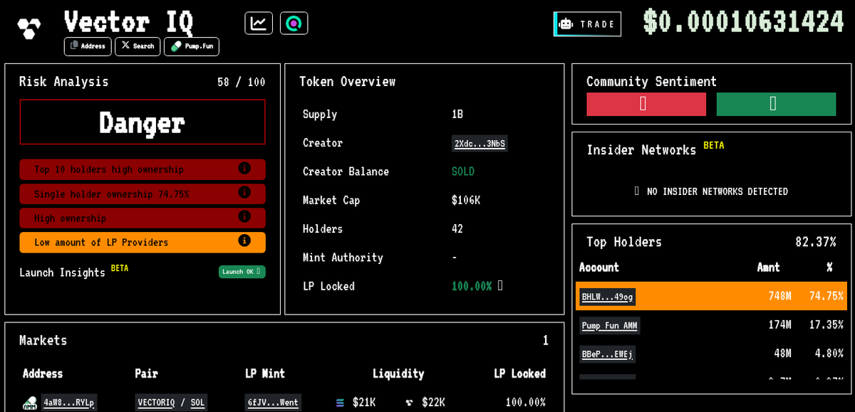Viewport: 855px width, 412px height.
Task: Show info for Single holder ownership warning
Action: coord(244,193)
